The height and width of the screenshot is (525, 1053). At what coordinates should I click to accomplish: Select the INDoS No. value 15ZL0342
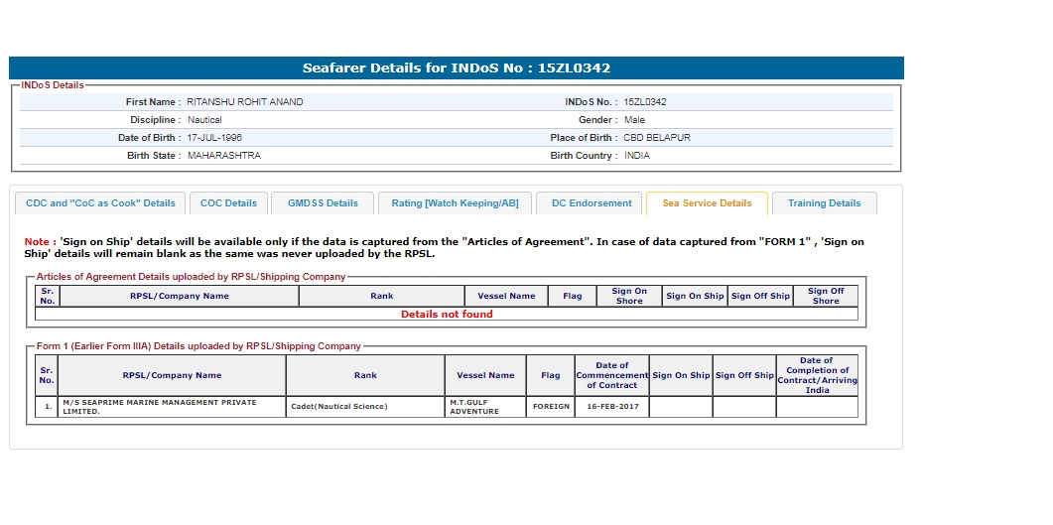point(644,102)
